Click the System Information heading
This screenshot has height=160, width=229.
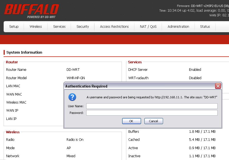coord(24,52)
